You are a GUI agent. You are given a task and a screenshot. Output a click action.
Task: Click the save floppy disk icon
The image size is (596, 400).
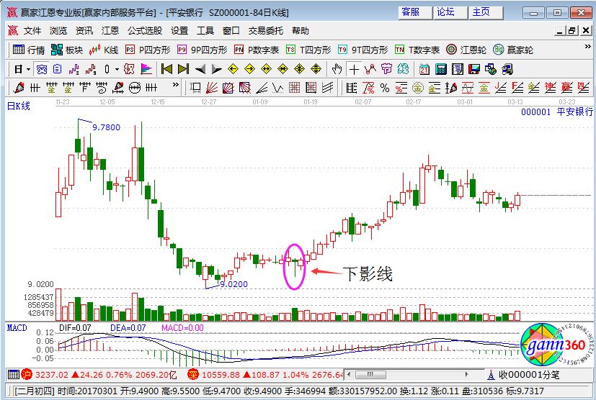coord(474,69)
